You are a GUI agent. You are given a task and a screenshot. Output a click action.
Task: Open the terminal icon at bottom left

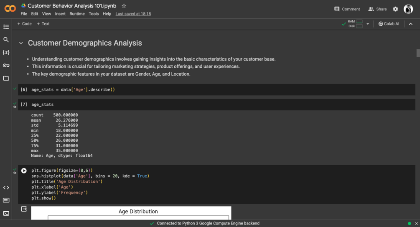click(x=6, y=213)
